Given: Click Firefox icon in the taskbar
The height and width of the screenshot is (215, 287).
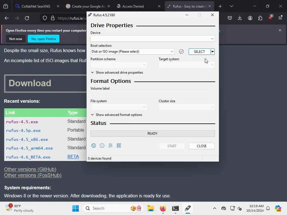Looking at the screenshot, I should point(163,208).
